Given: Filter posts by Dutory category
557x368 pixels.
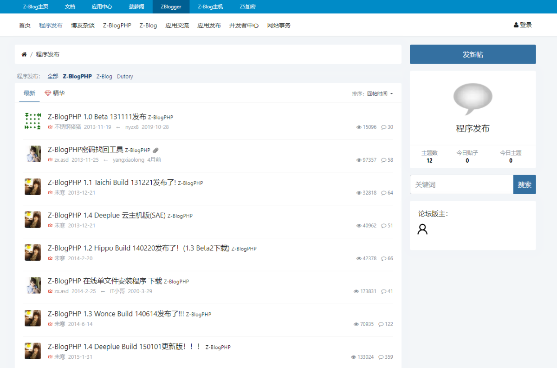Looking at the screenshot, I should click(125, 76).
